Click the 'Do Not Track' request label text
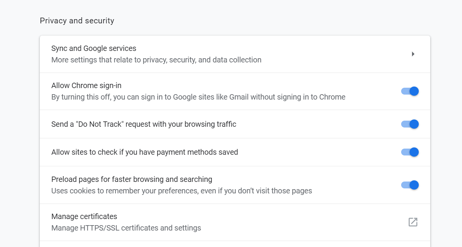The image size is (462, 247). 144,124
